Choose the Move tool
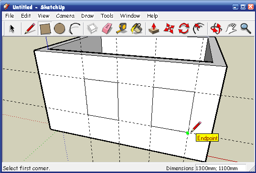 (169, 29)
